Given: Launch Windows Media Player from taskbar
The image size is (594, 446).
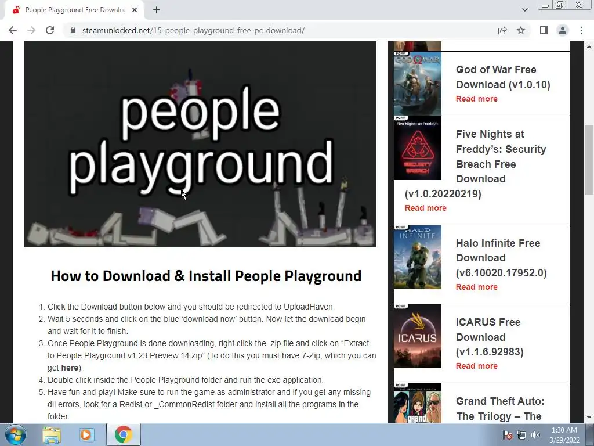Looking at the screenshot, I should tap(86, 434).
